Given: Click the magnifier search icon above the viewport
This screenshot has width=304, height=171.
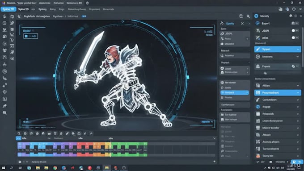Looking at the screenshot, I should (248, 16).
